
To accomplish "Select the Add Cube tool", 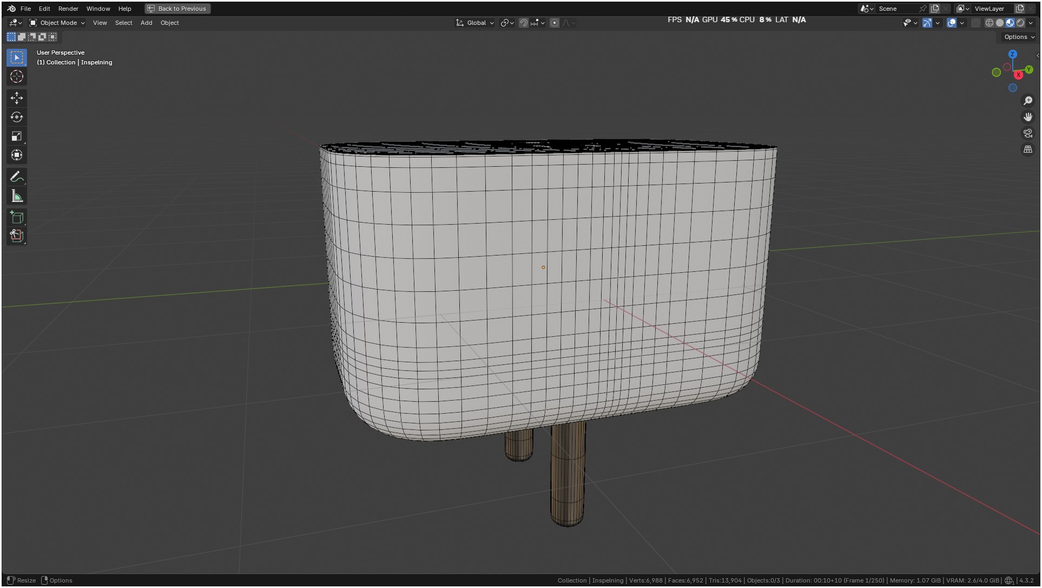I will tap(17, 218).
